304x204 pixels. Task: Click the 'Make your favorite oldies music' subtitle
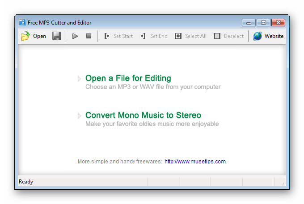pyautogui.click(x=152, y=124)
